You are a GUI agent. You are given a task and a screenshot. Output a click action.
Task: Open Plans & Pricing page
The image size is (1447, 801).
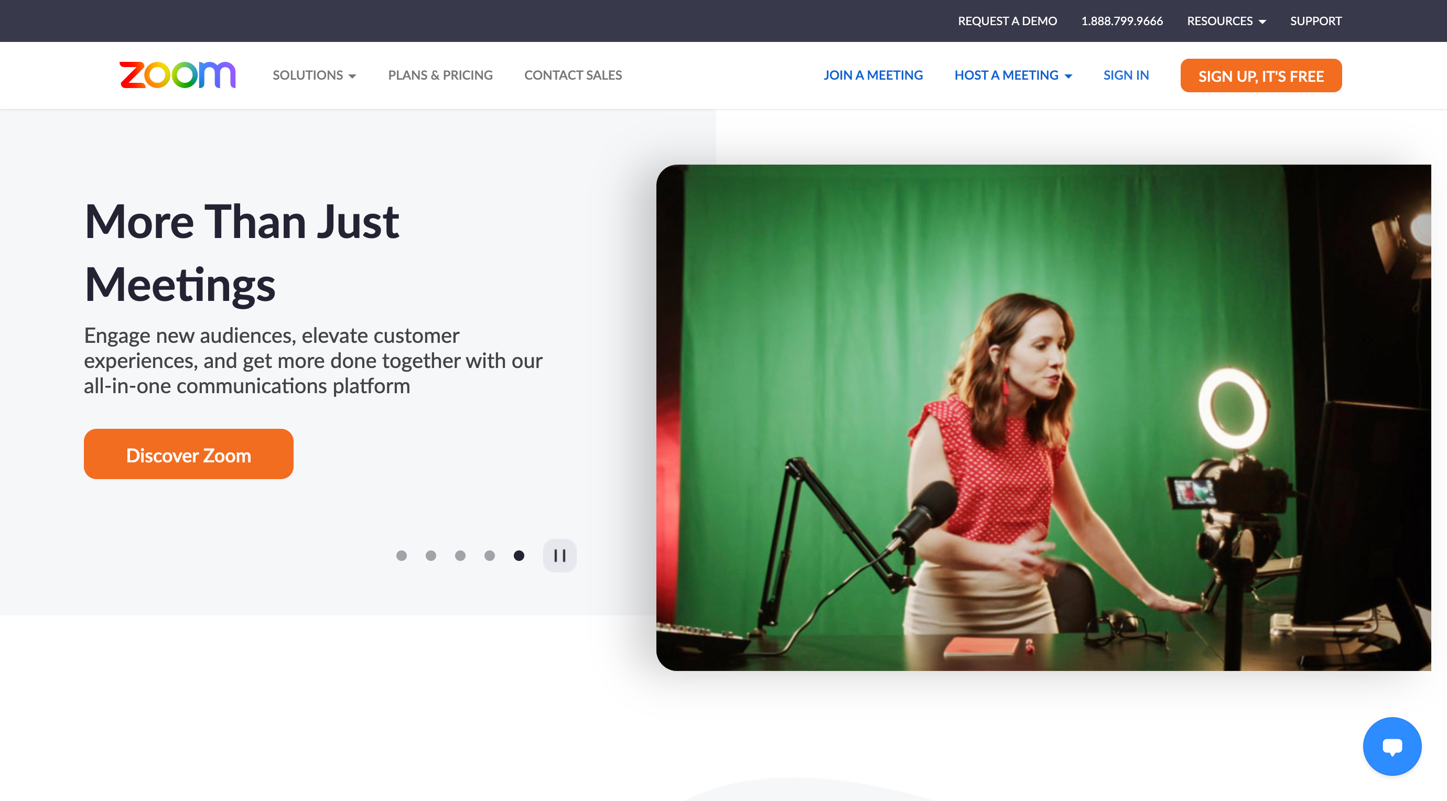click(441, 75)
